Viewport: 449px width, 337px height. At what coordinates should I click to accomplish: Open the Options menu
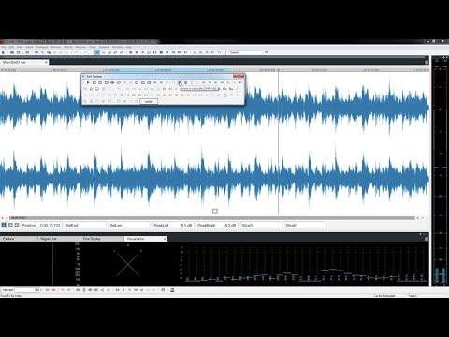click(x=104, y=47)
